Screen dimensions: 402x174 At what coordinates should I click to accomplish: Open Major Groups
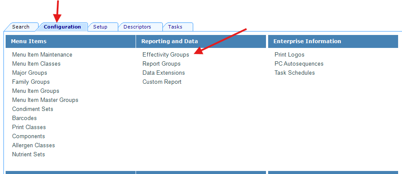click(29, 73)
